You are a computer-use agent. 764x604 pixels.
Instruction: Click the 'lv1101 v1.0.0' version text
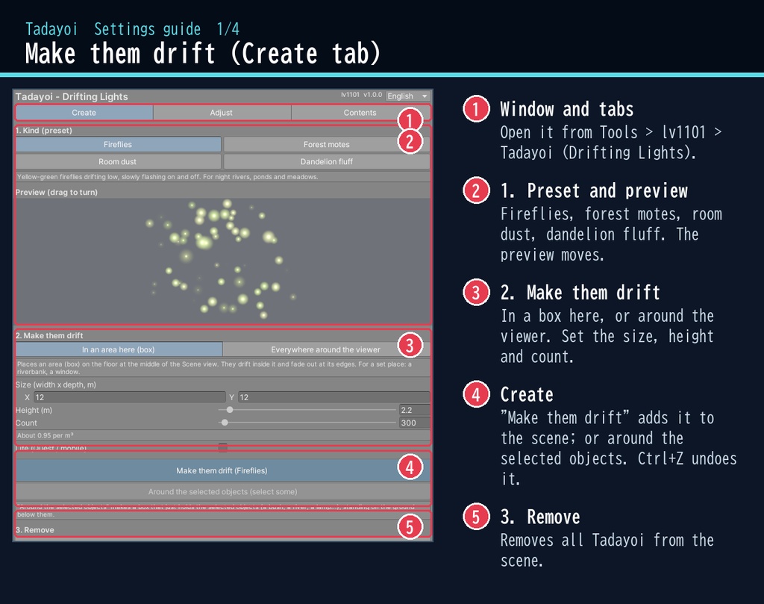pyautogui.click(x=362, y=95)
